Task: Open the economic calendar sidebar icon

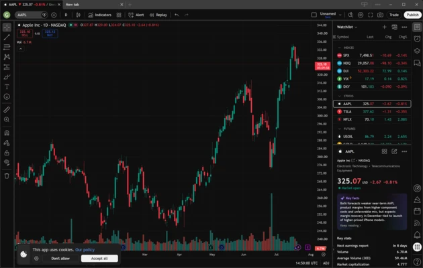Action: tap(417, 211)
